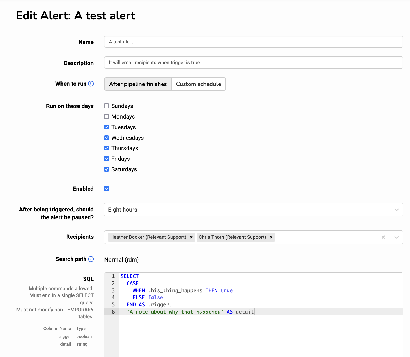Remove Chris Thorn from recipients
Viewport: 410px width, 357px height.
(x=271, y=237)
